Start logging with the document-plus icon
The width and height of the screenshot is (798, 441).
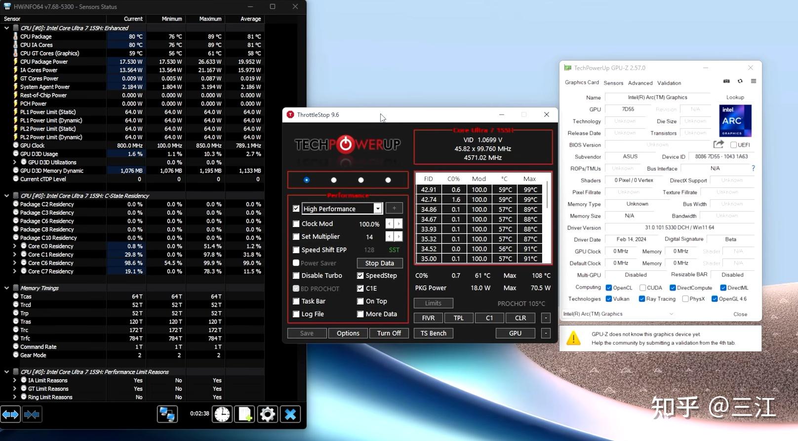[x=245, y=414]
